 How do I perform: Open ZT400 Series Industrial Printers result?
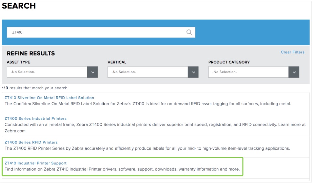tap(36, 118)
